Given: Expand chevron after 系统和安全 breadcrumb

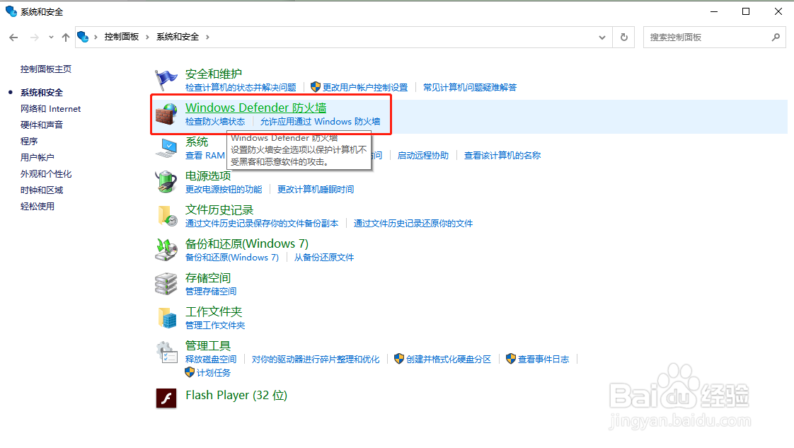Looking at the screenshot, I should click(207, 37).
